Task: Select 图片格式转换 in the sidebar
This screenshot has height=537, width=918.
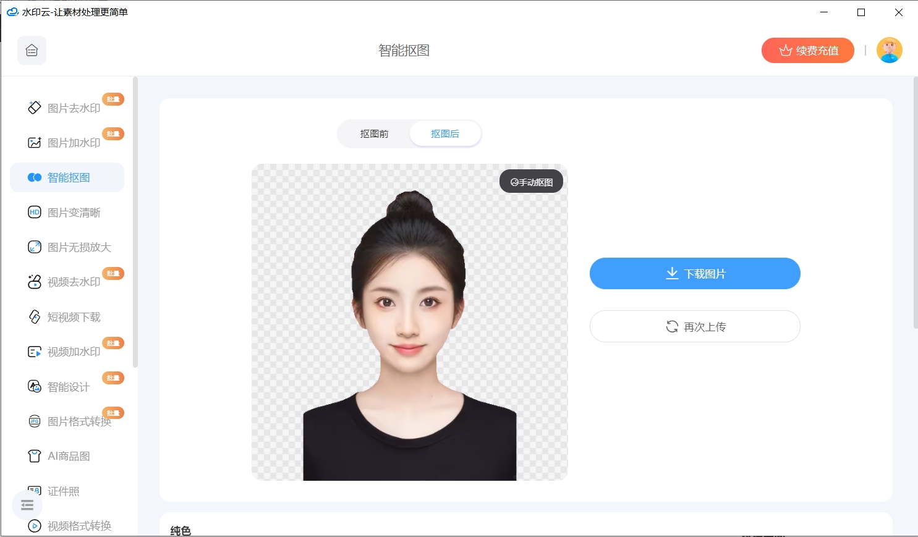Action: [79, 421]
